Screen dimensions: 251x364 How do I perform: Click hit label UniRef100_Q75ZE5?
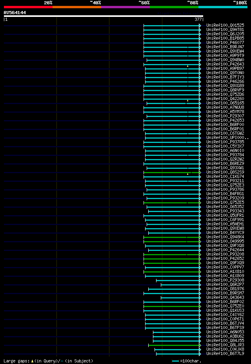point(225,202)
